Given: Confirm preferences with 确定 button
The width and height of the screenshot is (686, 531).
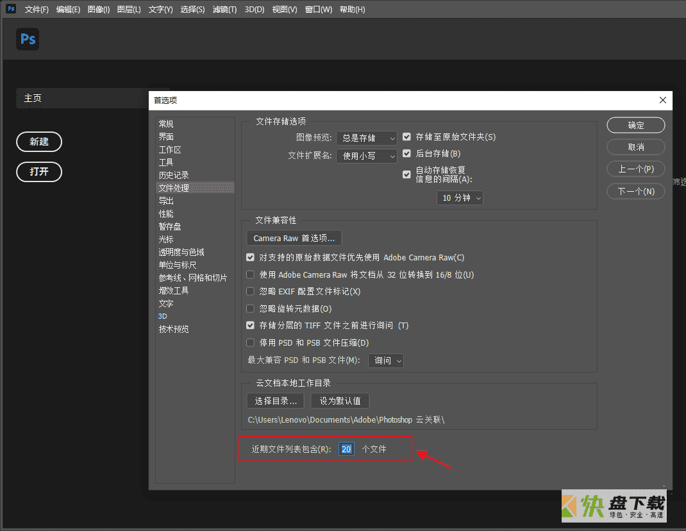Looking at the screenshot, I should pyautogui.click(x=636, y=125).
